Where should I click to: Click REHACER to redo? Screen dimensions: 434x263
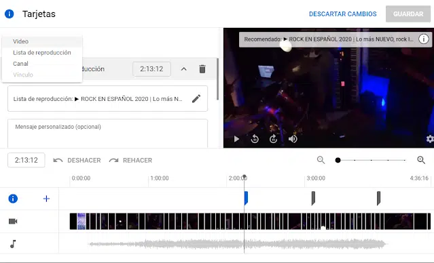pos(130,160)
